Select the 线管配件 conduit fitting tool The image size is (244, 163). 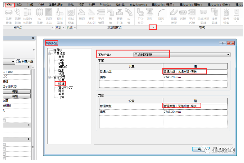(x=214, y=17)
